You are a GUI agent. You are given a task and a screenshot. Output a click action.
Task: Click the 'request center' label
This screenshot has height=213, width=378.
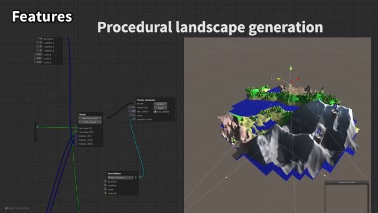pyautogui.click(x=144, y=120)
